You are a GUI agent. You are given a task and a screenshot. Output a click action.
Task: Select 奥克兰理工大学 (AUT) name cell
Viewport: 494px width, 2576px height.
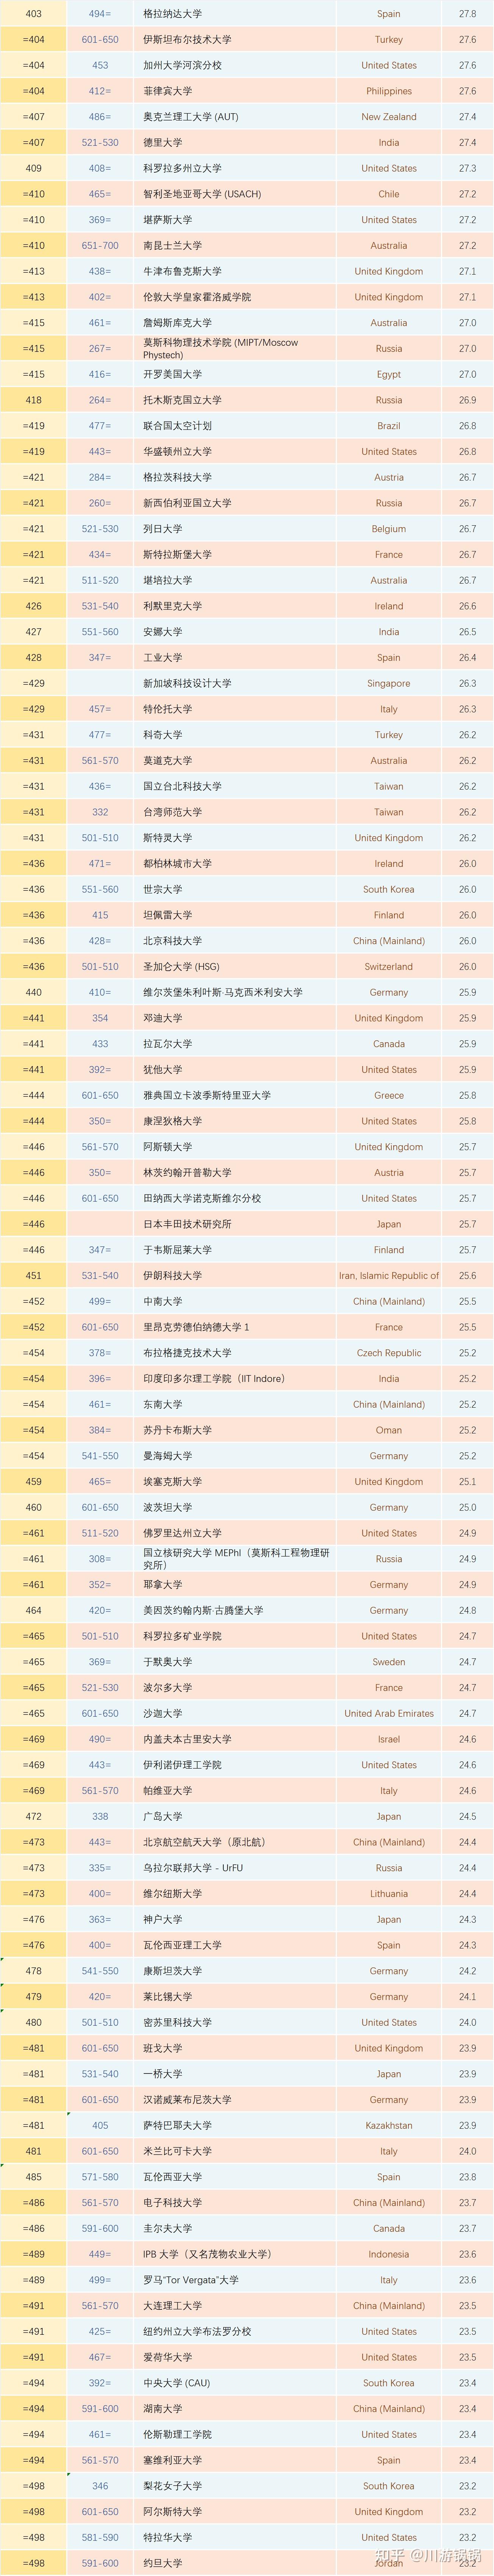point(191,117)
